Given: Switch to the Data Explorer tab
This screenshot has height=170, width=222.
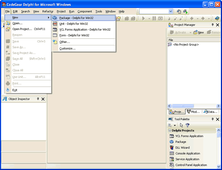Looking at the screenshot, I should [x=210, y=112].
